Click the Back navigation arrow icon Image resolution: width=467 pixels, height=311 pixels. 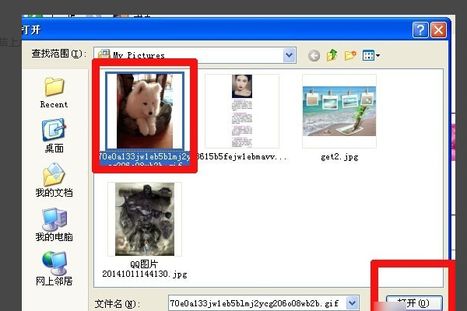(x=314, y=55)
